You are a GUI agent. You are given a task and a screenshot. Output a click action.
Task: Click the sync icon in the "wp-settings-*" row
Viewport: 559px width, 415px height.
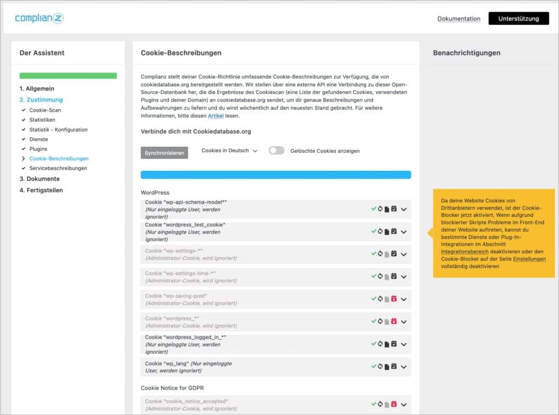(x=380, y=253)
